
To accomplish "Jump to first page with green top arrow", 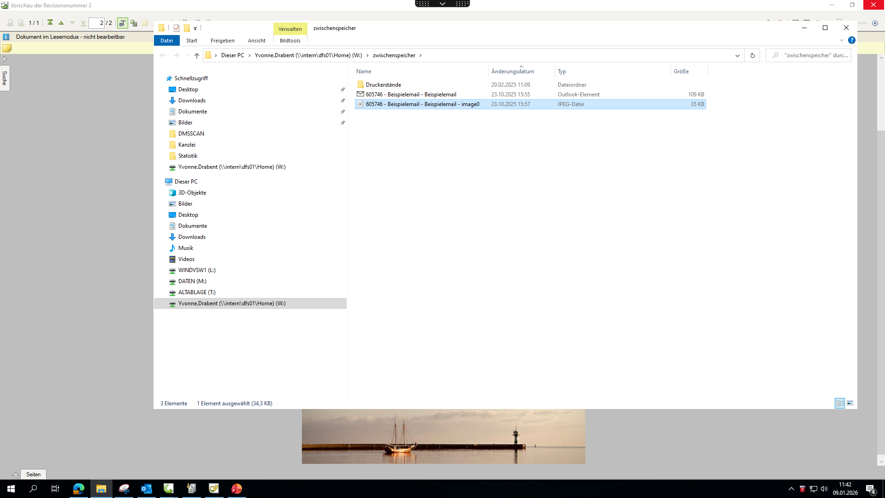I will (x=50, y=23).
